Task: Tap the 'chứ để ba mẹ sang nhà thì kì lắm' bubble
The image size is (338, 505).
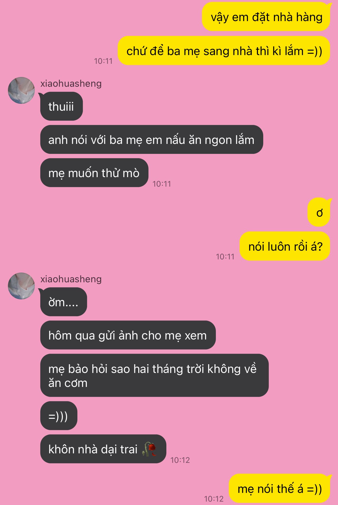Action: 224,51
